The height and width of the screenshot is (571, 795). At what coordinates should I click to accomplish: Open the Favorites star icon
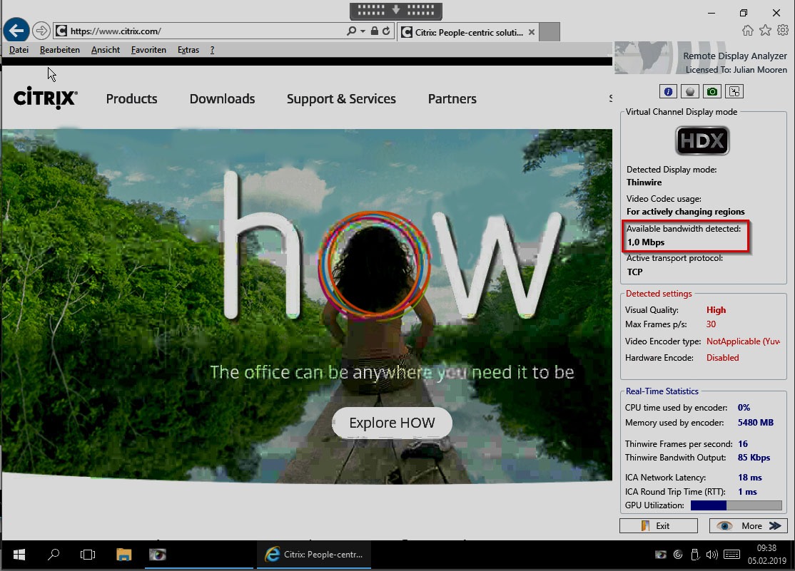(x=765, y=31)
